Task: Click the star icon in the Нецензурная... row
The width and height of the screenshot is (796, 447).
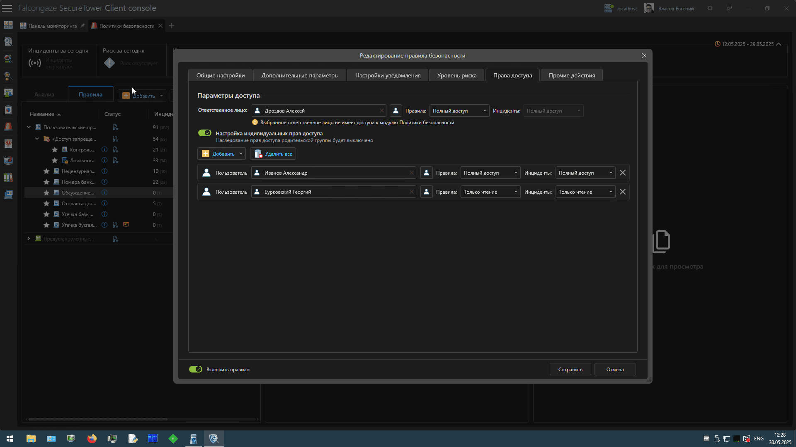Action: click(46, 171)
